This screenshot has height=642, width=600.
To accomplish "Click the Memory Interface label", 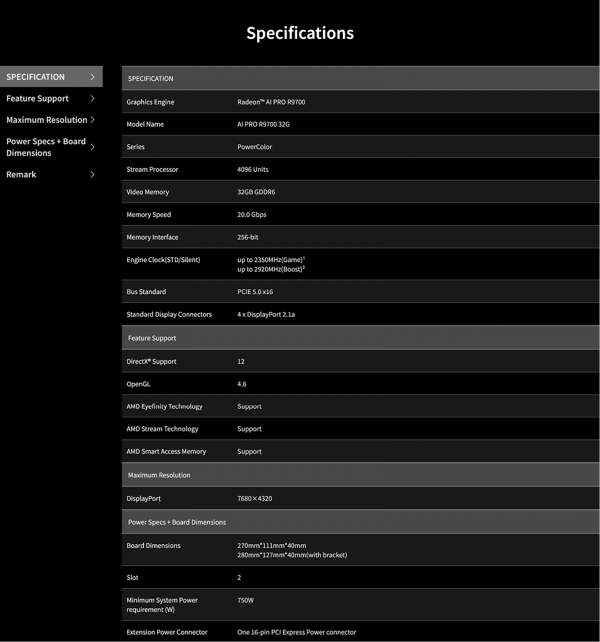I will 152,237.
